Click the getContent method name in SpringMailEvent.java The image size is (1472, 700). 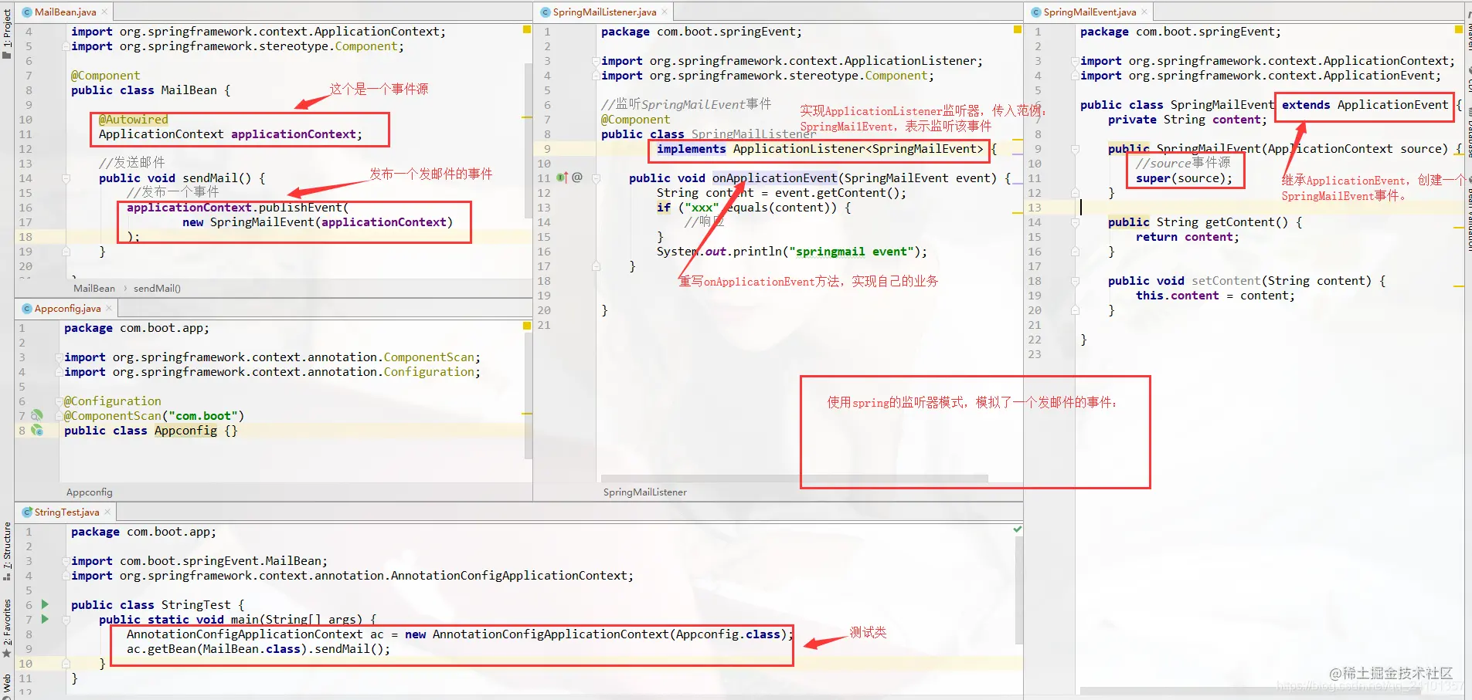pyautogui.click(x=1240, y=222)
